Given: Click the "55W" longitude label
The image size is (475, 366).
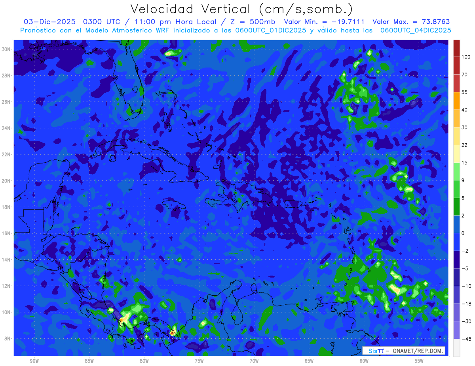Looking at the screenshot, I should [419, 361].
